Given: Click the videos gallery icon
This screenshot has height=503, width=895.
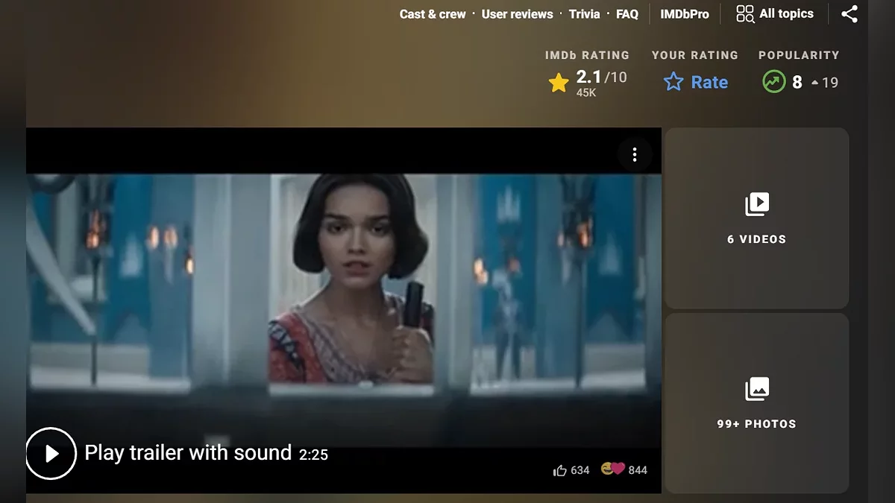Looking at the screenshot, I should click(x=756, y=204).
